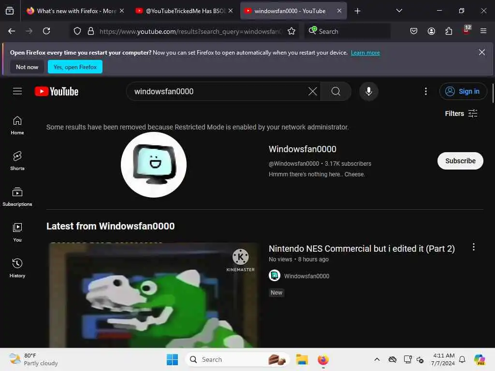Run YouTube search with magnifier button
495x371 pixels.
point(336,91)
